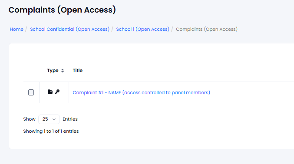The height and width of the screenshot is (164, 294).
Task: Click the folder icon in Complaint #1 row
Action: (50, 92)
